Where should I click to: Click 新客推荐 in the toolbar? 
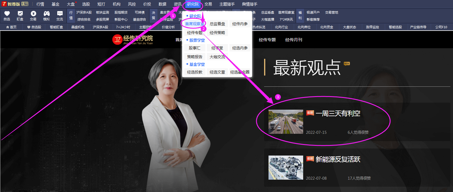coord(313,19)
